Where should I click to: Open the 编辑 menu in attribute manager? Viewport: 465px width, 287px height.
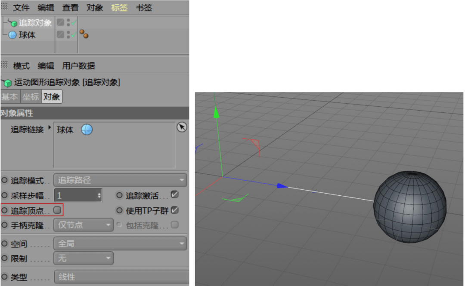click(46, 66)
